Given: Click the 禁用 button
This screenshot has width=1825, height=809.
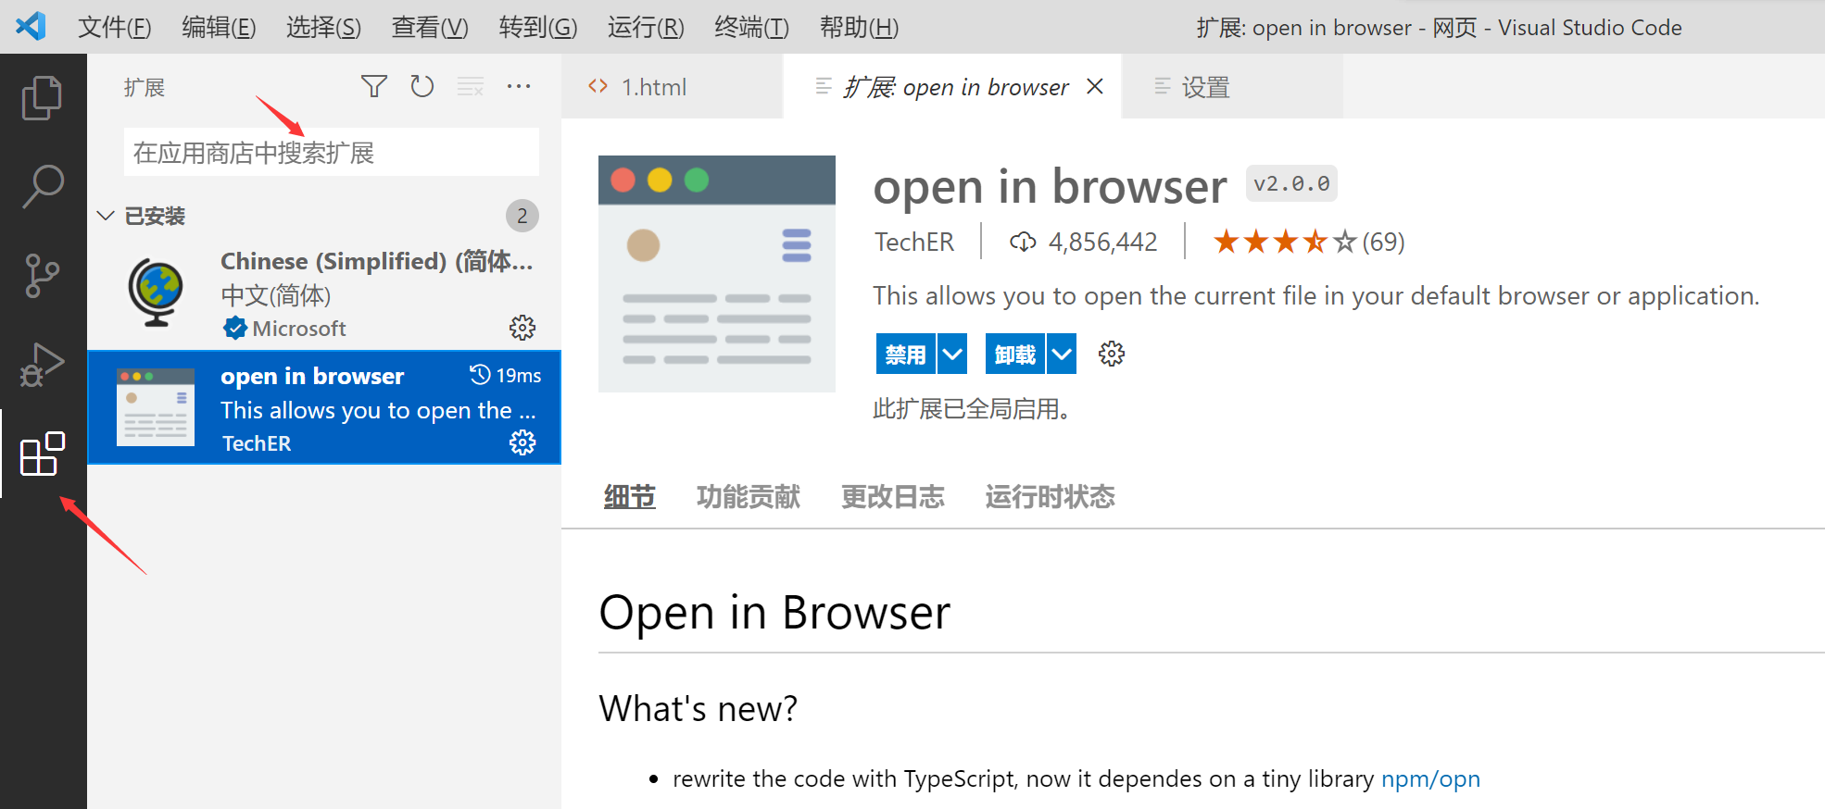Looking at the screenshot, I should (x=905, y=354).
